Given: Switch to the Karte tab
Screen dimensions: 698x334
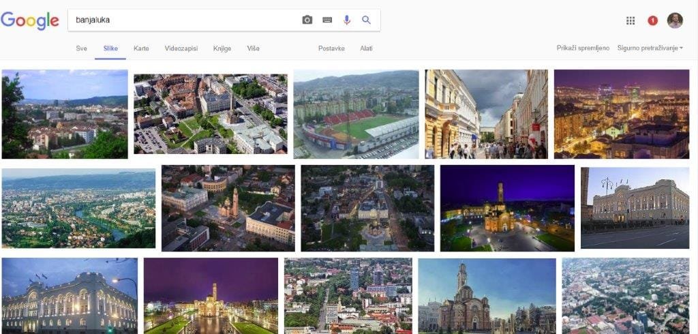Looking at the screenshot, I should coord(141,48).
